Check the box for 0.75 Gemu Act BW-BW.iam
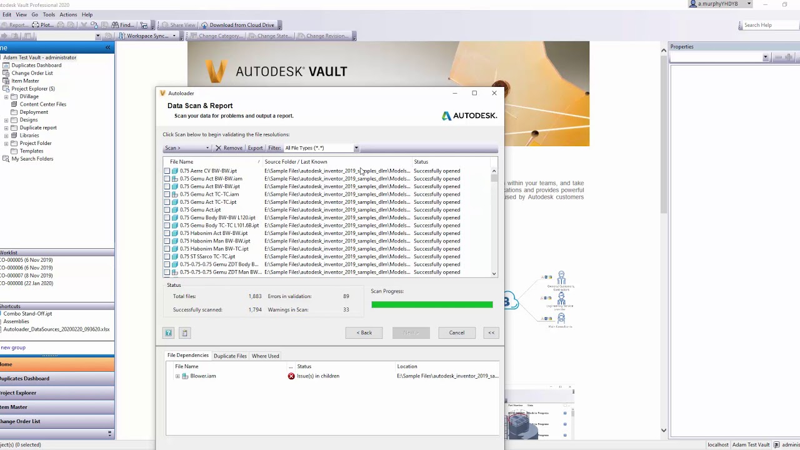 pyautogui.click(x=167, y=179)
